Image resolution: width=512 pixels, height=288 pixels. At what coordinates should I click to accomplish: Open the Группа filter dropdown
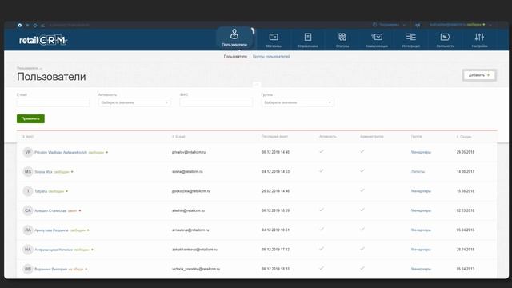click(x=298, y=102)
